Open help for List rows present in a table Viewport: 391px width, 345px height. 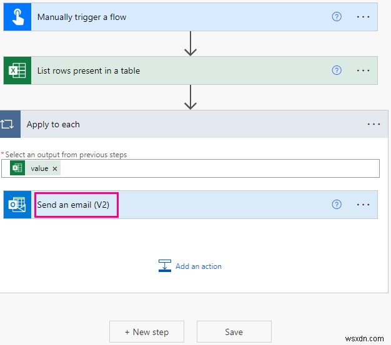coord(337,70)
